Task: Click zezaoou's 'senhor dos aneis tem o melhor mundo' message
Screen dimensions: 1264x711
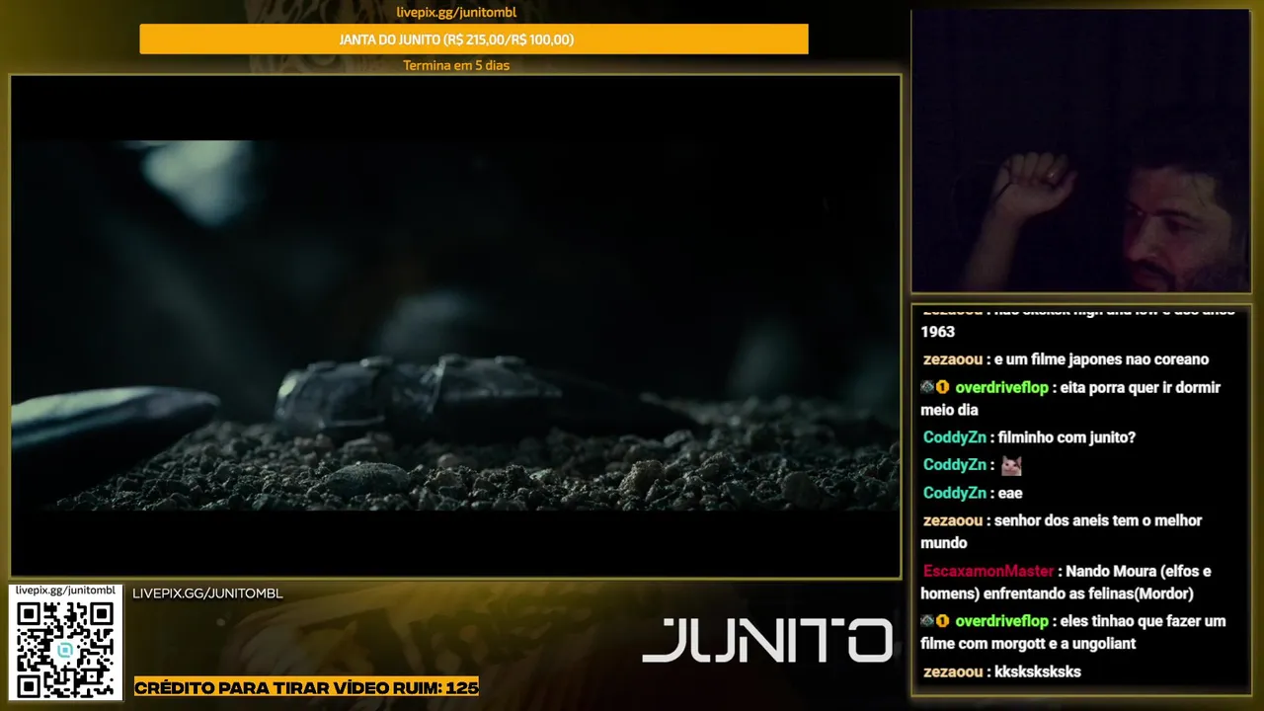Action: click(x=1063, y=531)
